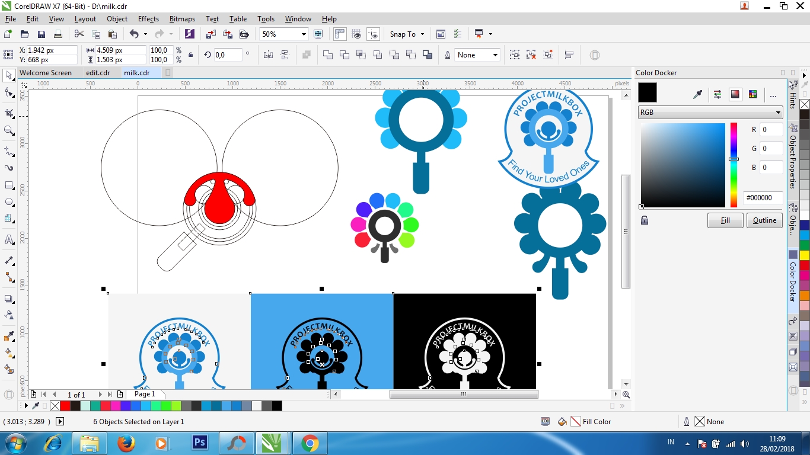The width and height of the screenshot is (810, 455).
Task: Expand the RGB color model dropdown
Action: [778, 113]
